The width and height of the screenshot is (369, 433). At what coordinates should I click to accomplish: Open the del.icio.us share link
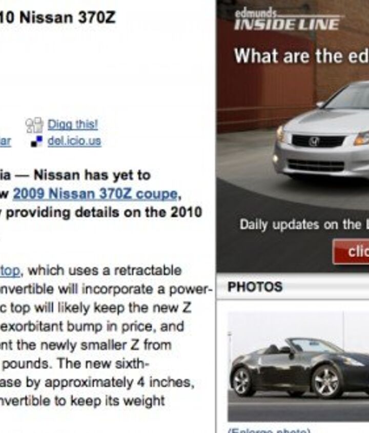[x=74, y=141]
